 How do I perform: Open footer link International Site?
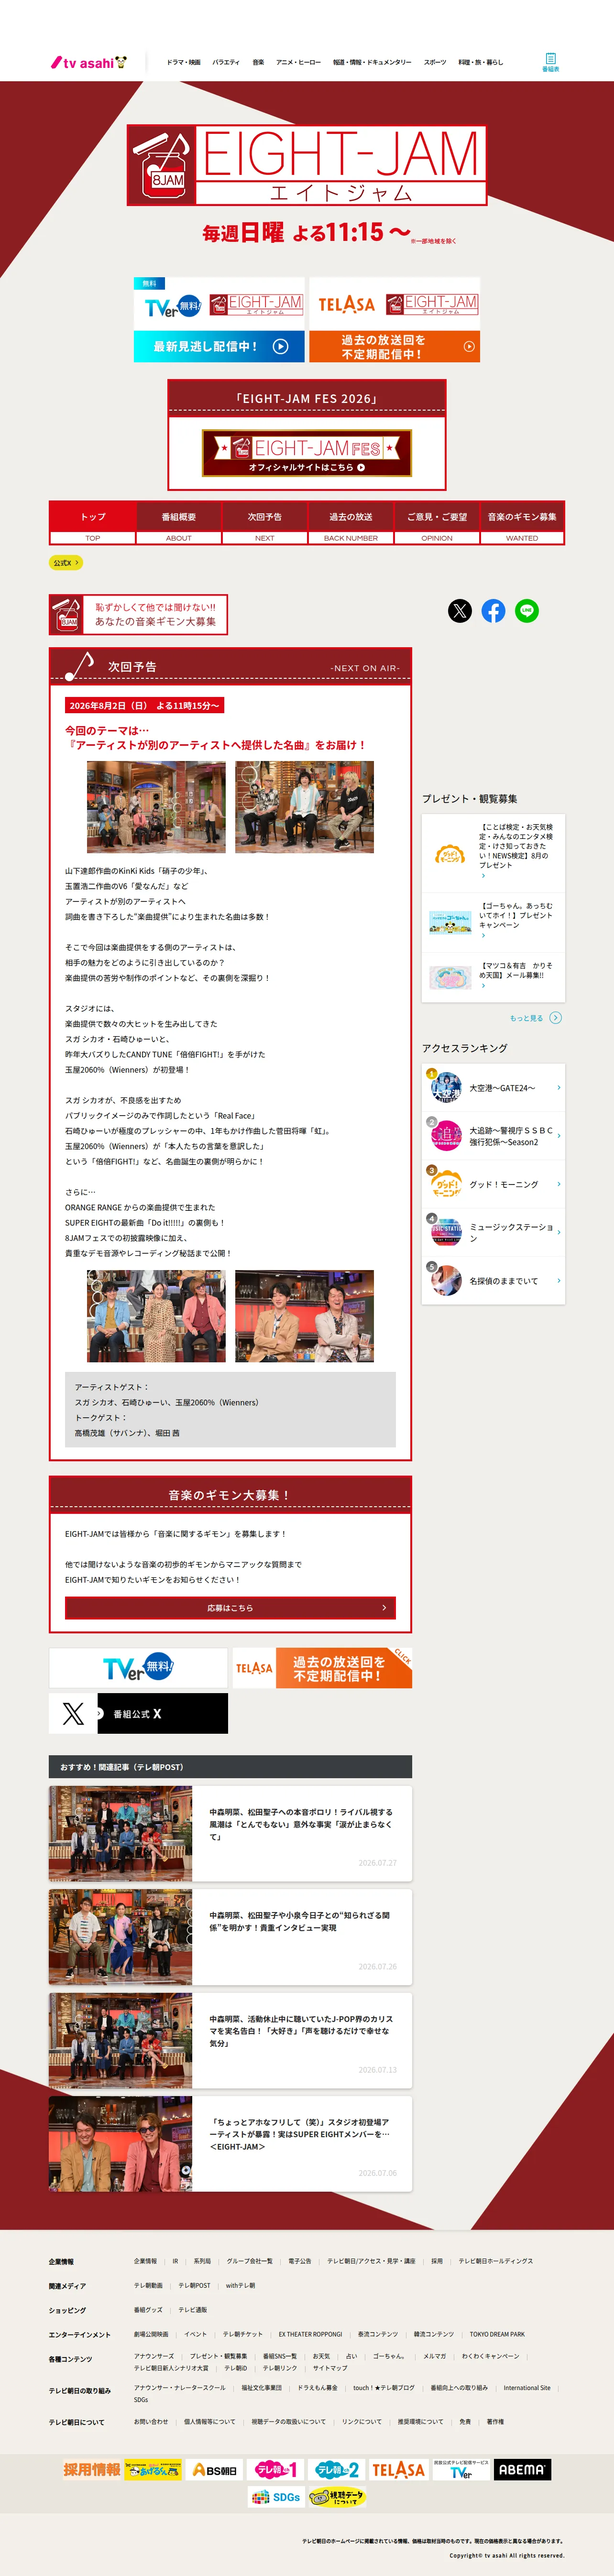point(527,2387)
